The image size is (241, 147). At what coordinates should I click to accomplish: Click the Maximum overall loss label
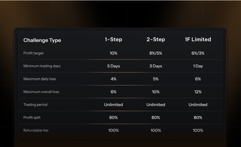[x=41, y=92]
